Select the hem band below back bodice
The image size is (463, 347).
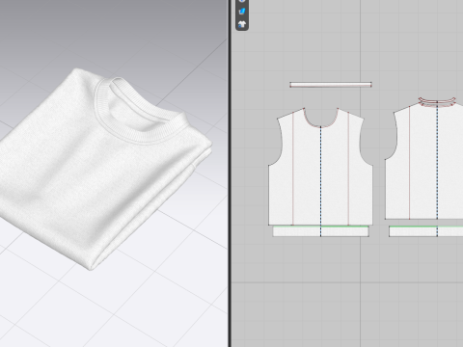[x=426, y=231]
